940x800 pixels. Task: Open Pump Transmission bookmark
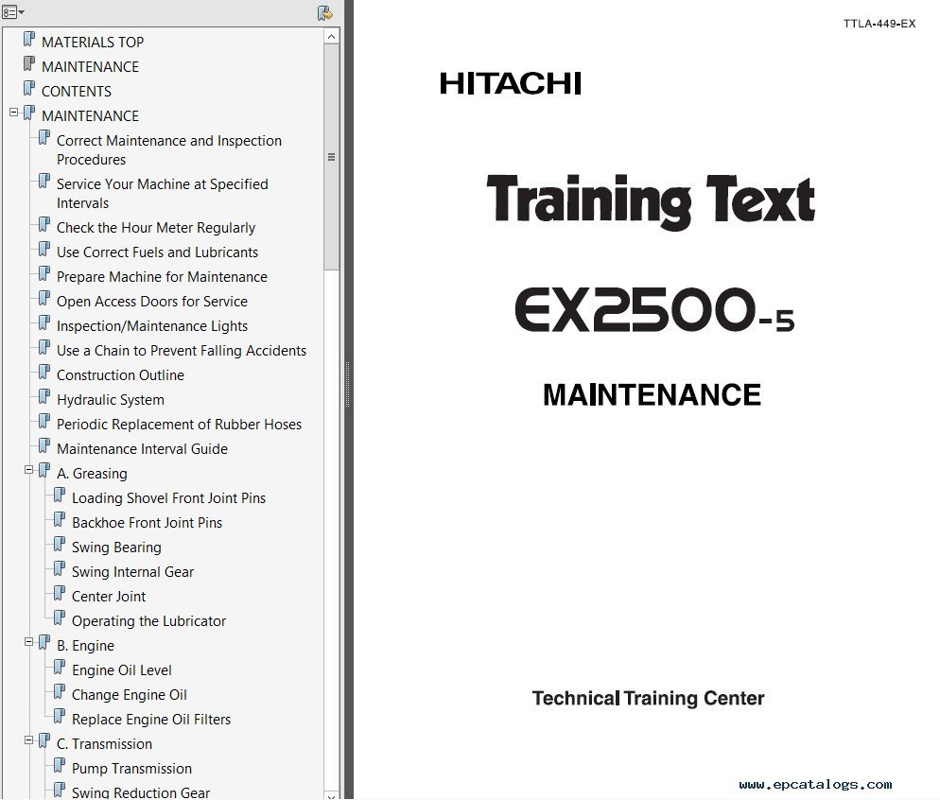coord(131,768)
